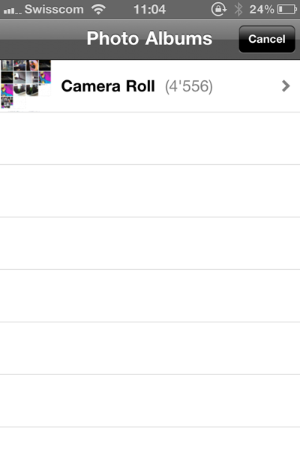This screenshot has width=300, height=450.
Task: Tap the orange-toned tile in the collage's top row
Action: (33, 65)
